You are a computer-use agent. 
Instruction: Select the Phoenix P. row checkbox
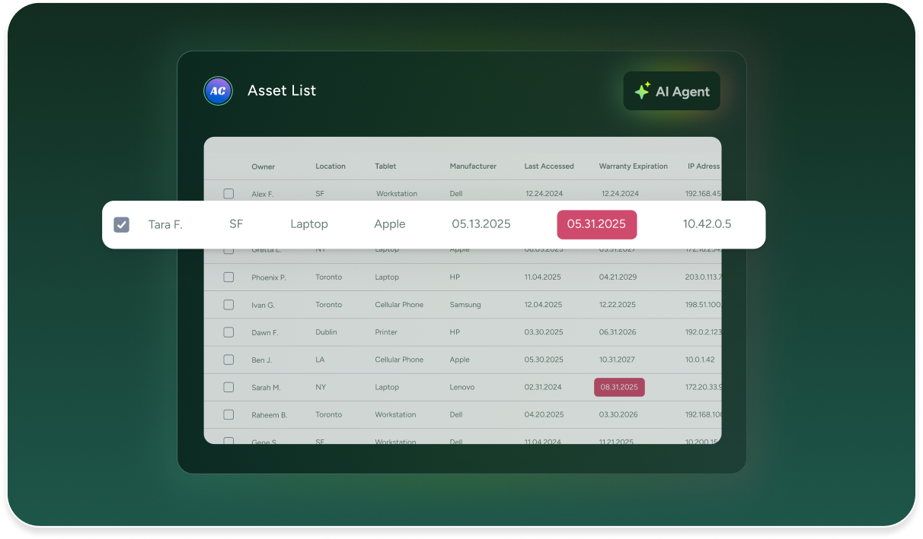228,277
